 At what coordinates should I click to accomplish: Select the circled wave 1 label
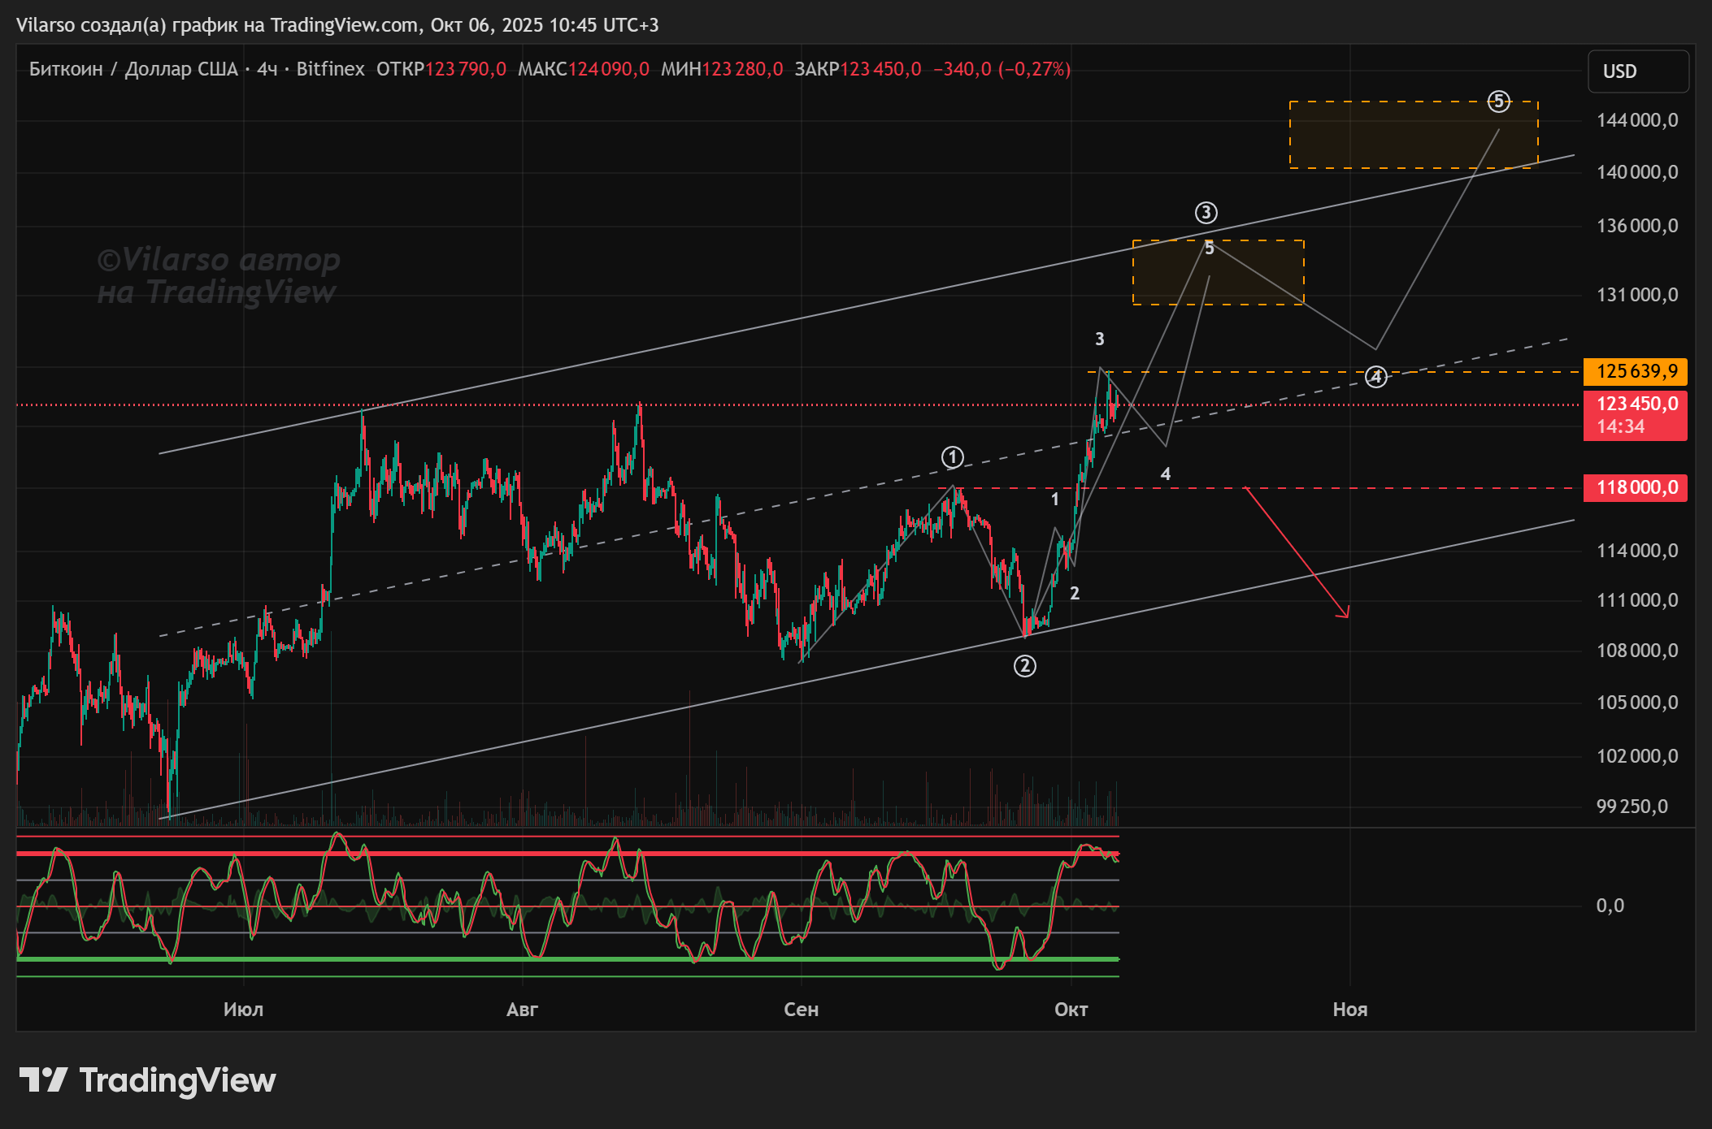coord(953,457)
